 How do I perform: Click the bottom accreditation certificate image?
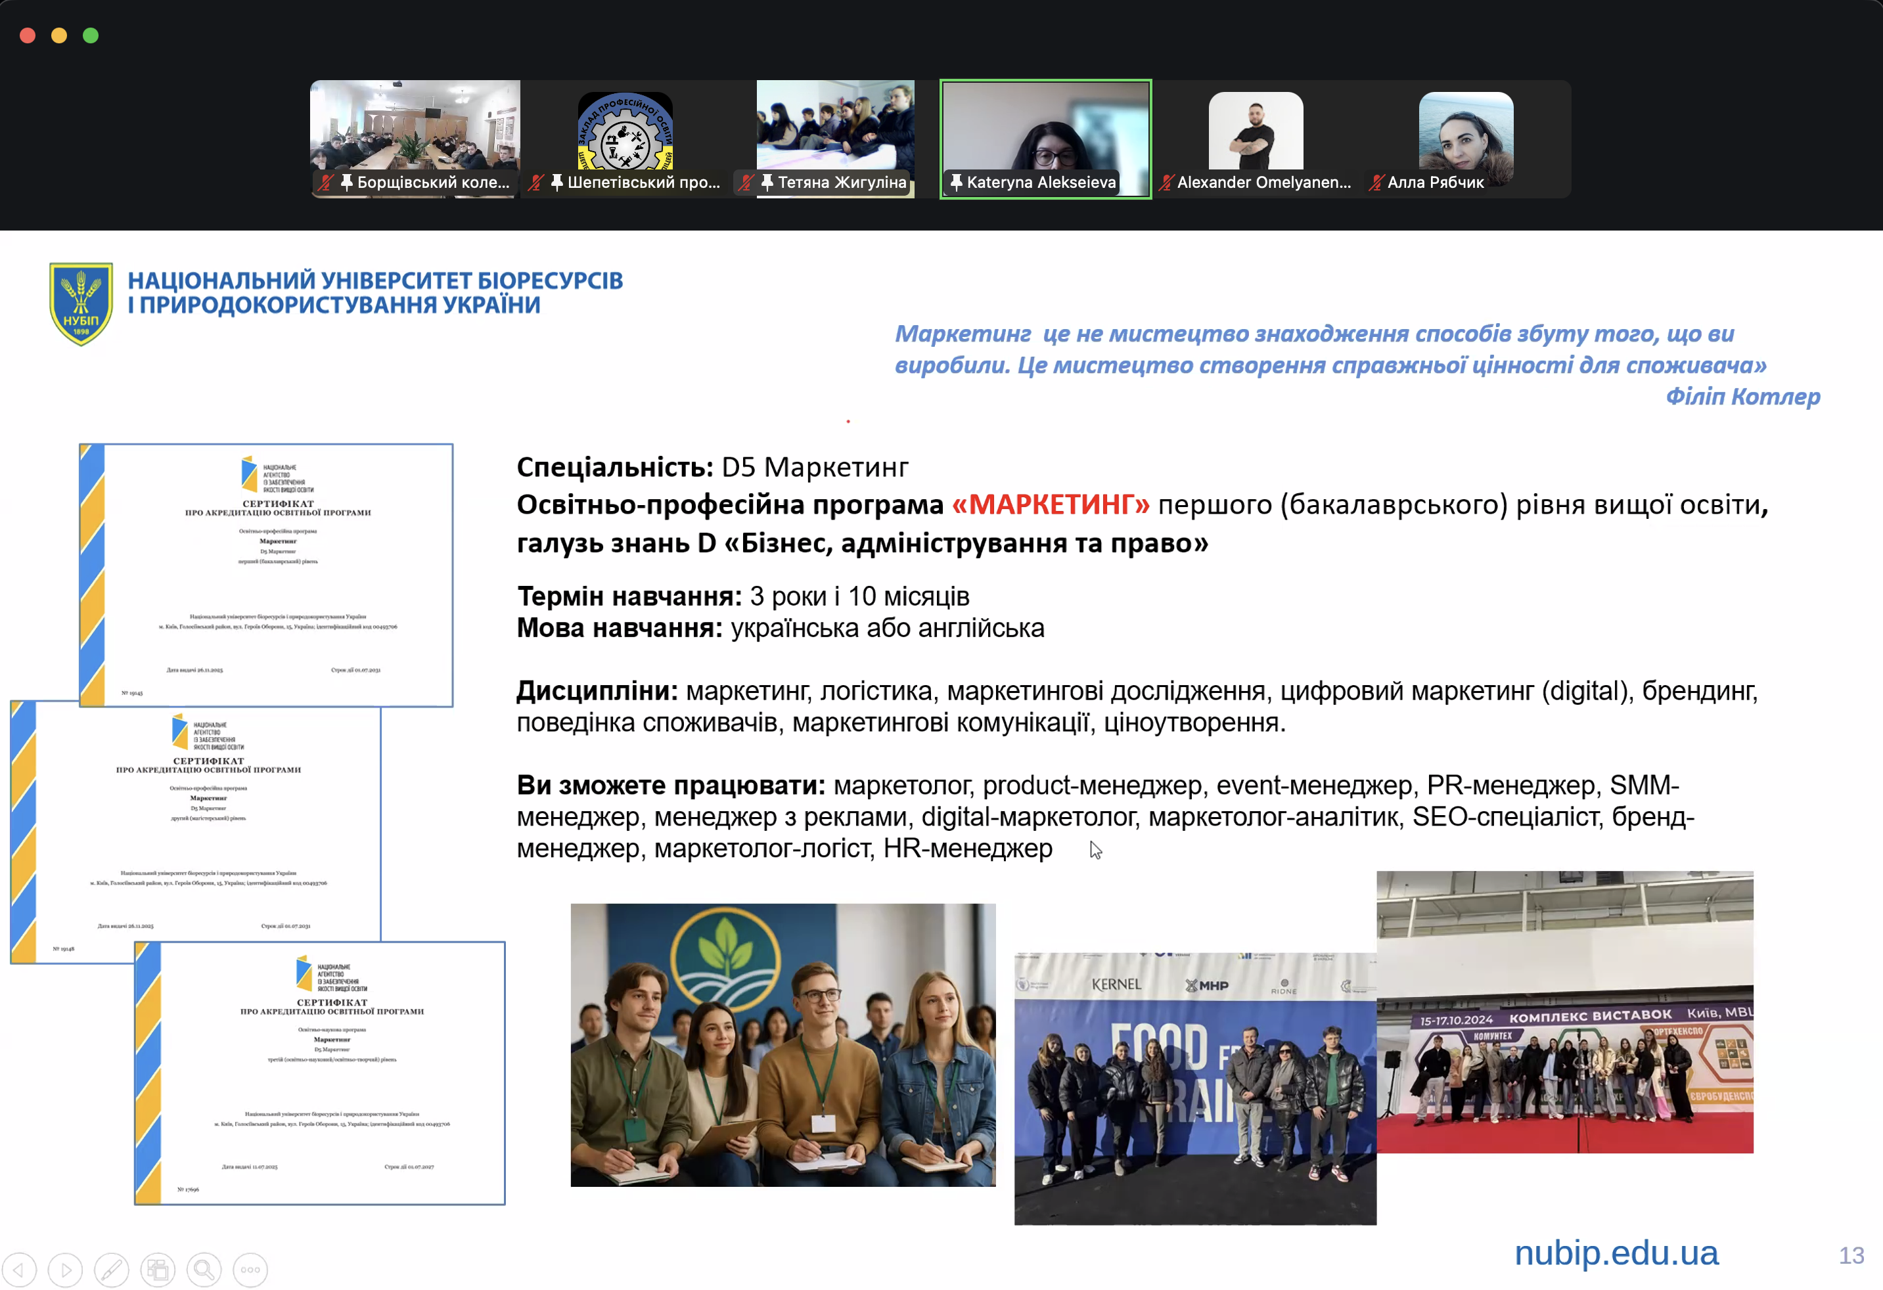[320, 1073]
